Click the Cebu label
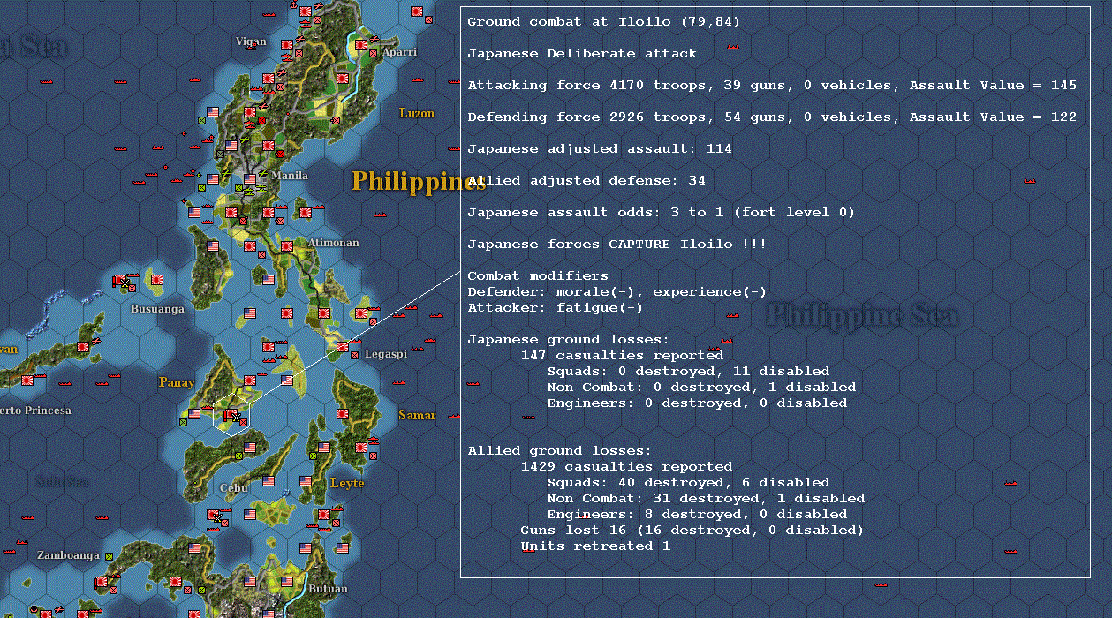This screenshot has width=1112, height=618. click(x=233, y=488)
